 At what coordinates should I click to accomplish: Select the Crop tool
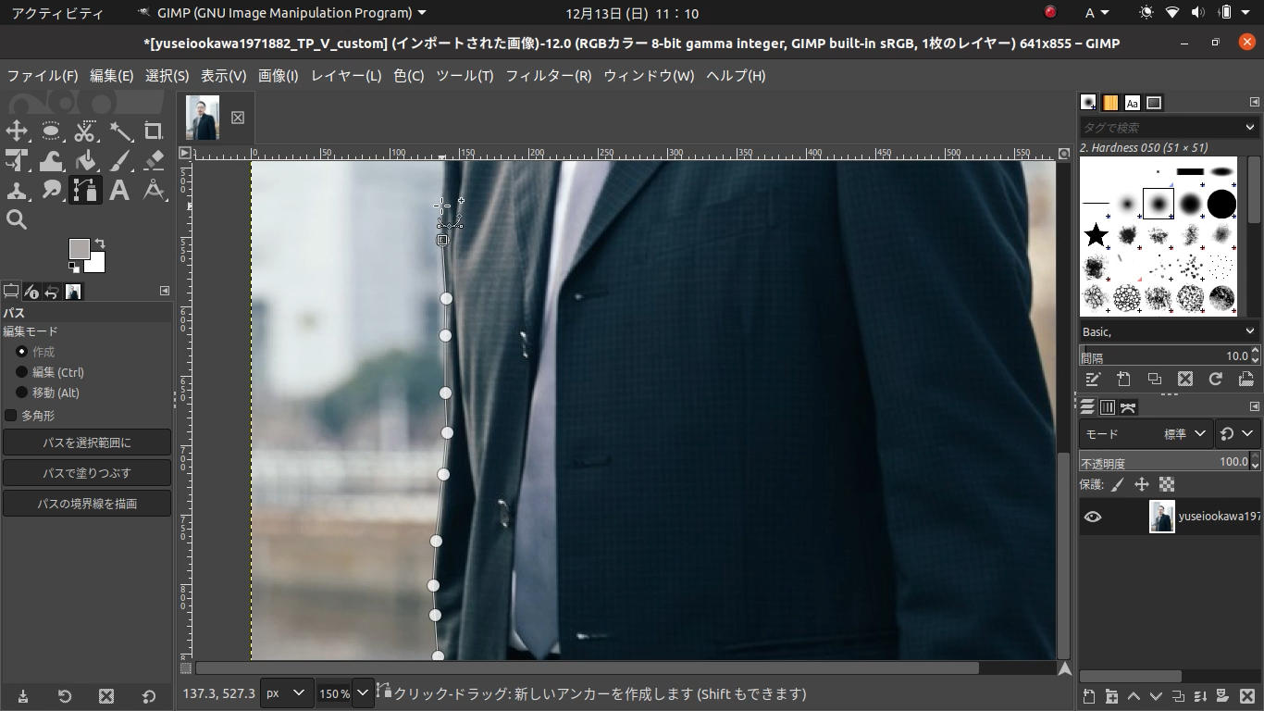[x=154, y=131]
